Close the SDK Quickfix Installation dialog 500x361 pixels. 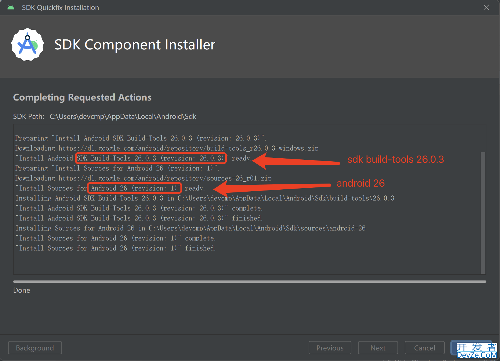486,7
